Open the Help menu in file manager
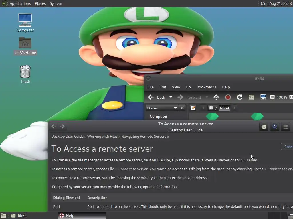The width and height of the screenshot is (293, 219). pyautogui.click(x=226, y=87)
